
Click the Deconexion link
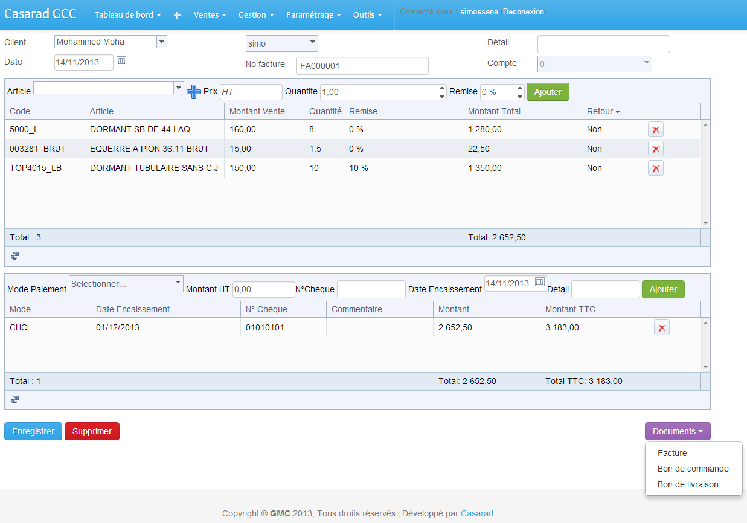tap(524, 12)
